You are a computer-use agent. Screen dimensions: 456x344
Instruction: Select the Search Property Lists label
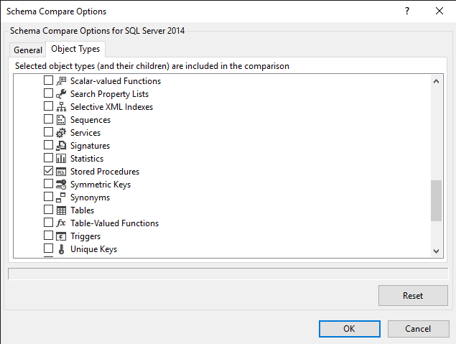[x=109, y=94]
